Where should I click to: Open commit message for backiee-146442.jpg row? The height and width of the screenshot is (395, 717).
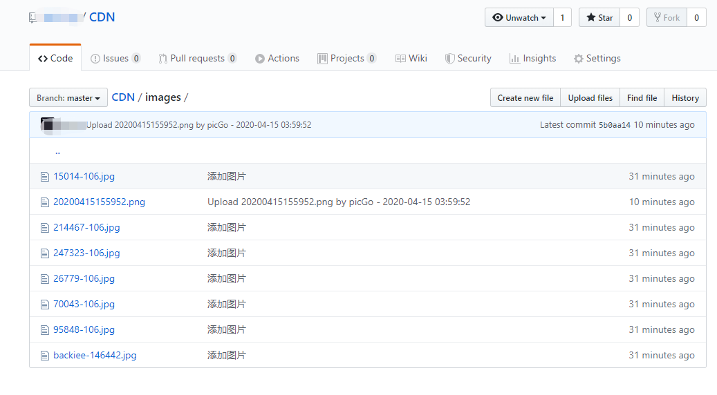(x=227, y=355)
